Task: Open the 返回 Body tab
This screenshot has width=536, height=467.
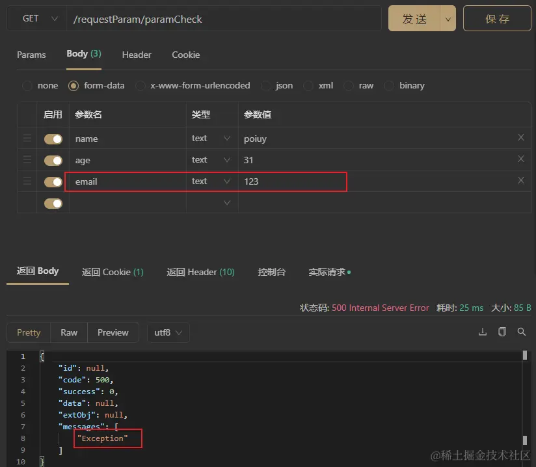Action: point(38,271)
